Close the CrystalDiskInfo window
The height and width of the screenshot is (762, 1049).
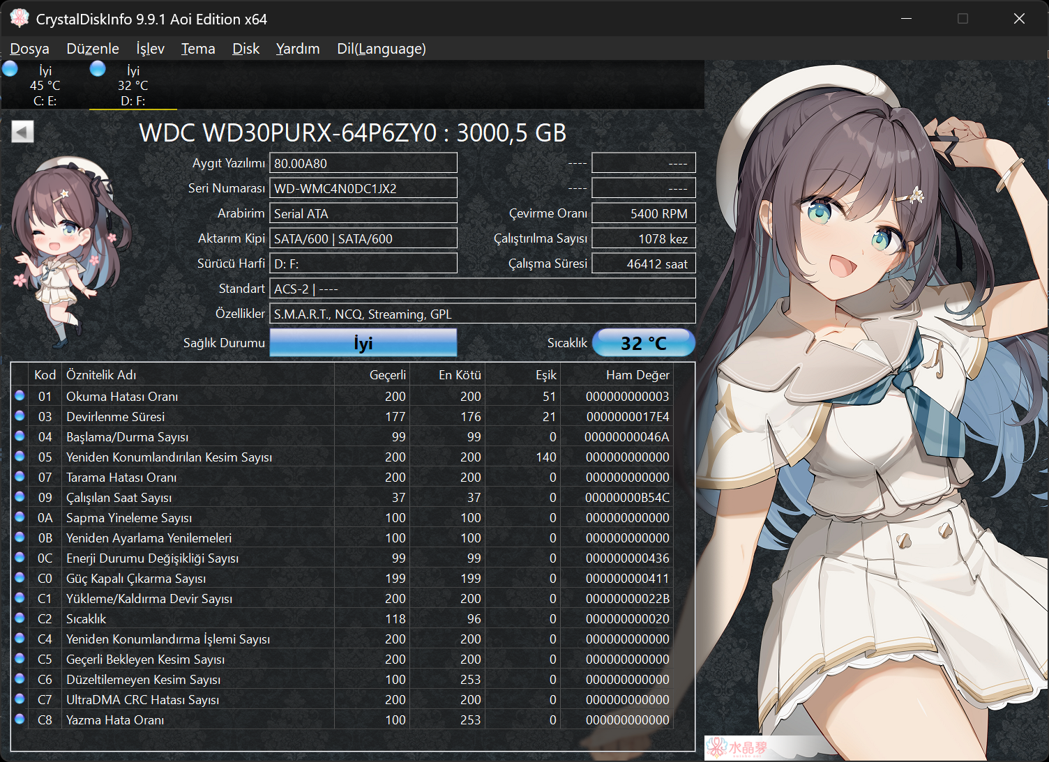(1019, 19)
